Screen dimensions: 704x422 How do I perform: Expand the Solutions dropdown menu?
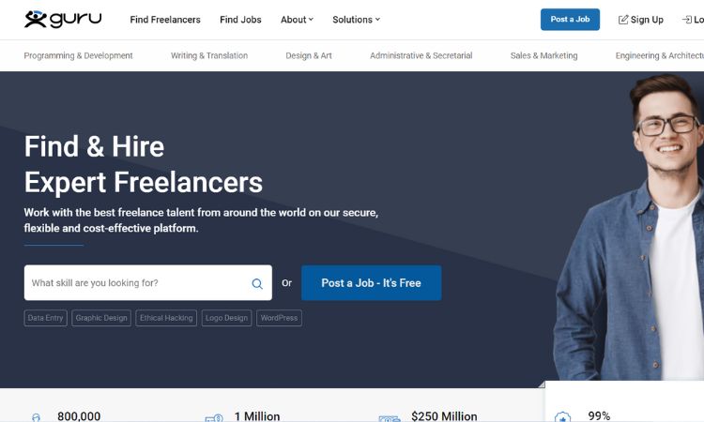point(356,20)
